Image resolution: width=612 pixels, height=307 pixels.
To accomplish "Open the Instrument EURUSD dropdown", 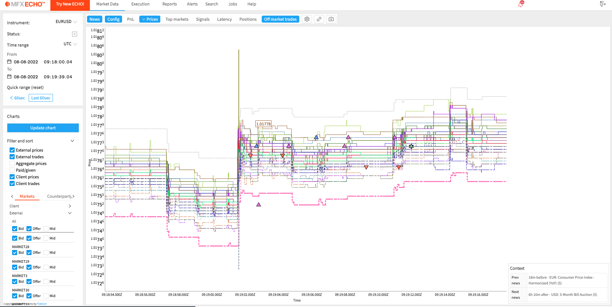I will point(66,22).
